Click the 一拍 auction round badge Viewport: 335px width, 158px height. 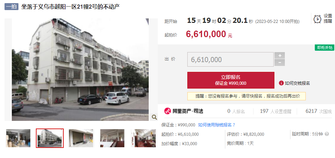pyautogui.click(x=11, y=7)
